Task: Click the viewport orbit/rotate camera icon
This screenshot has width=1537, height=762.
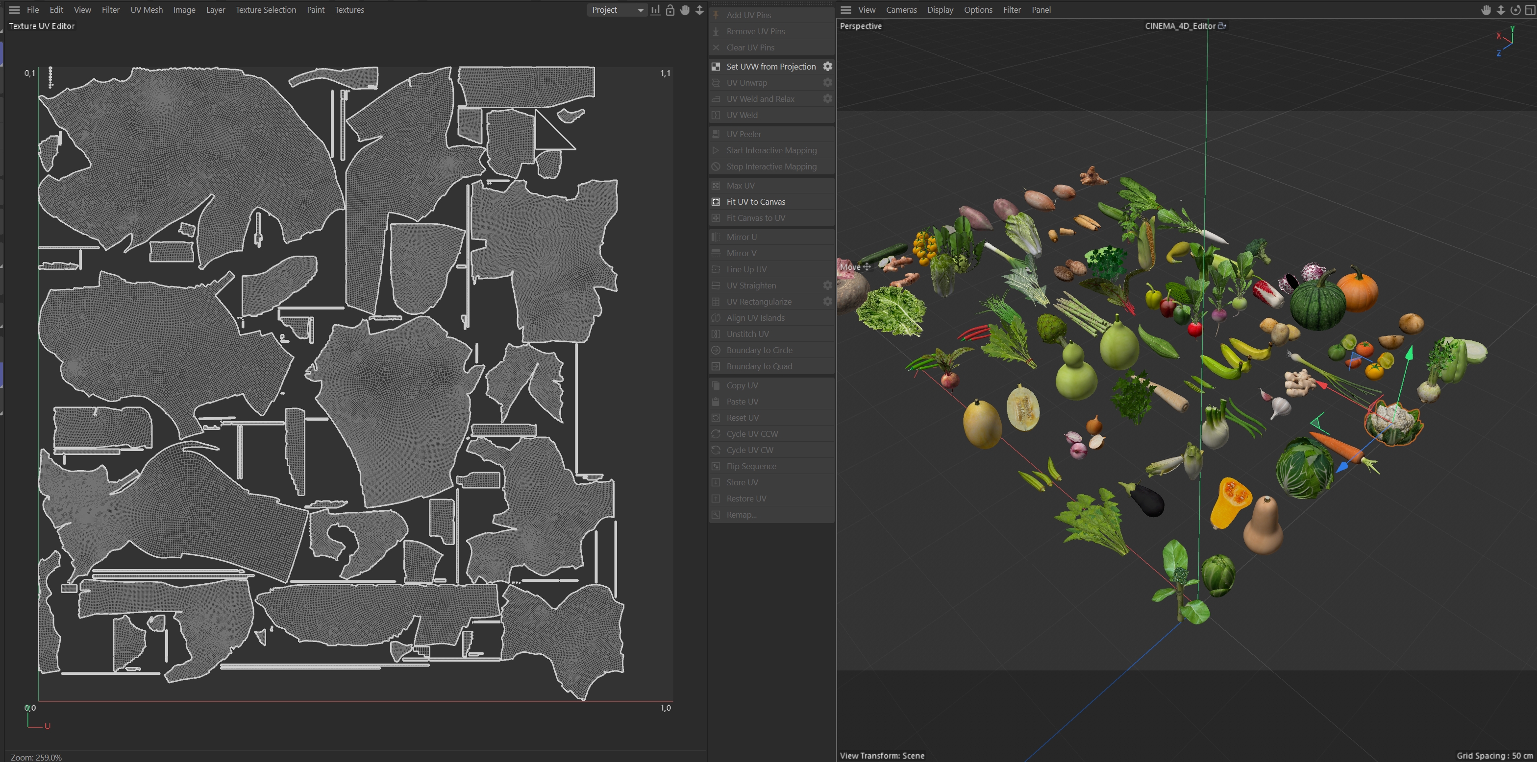Action: tap(1515, 9)
